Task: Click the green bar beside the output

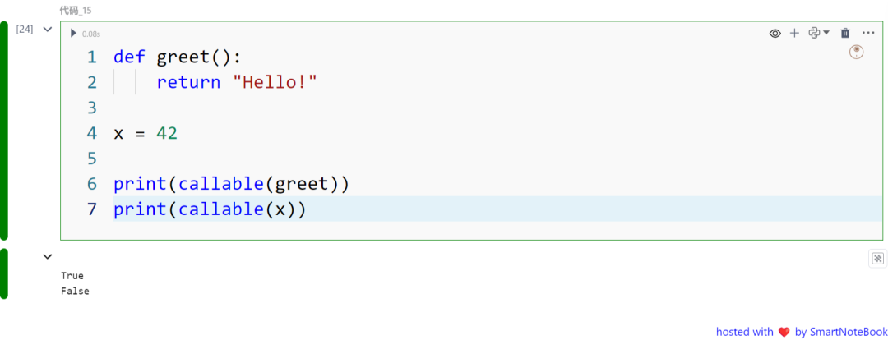Action: pos(4,273)
